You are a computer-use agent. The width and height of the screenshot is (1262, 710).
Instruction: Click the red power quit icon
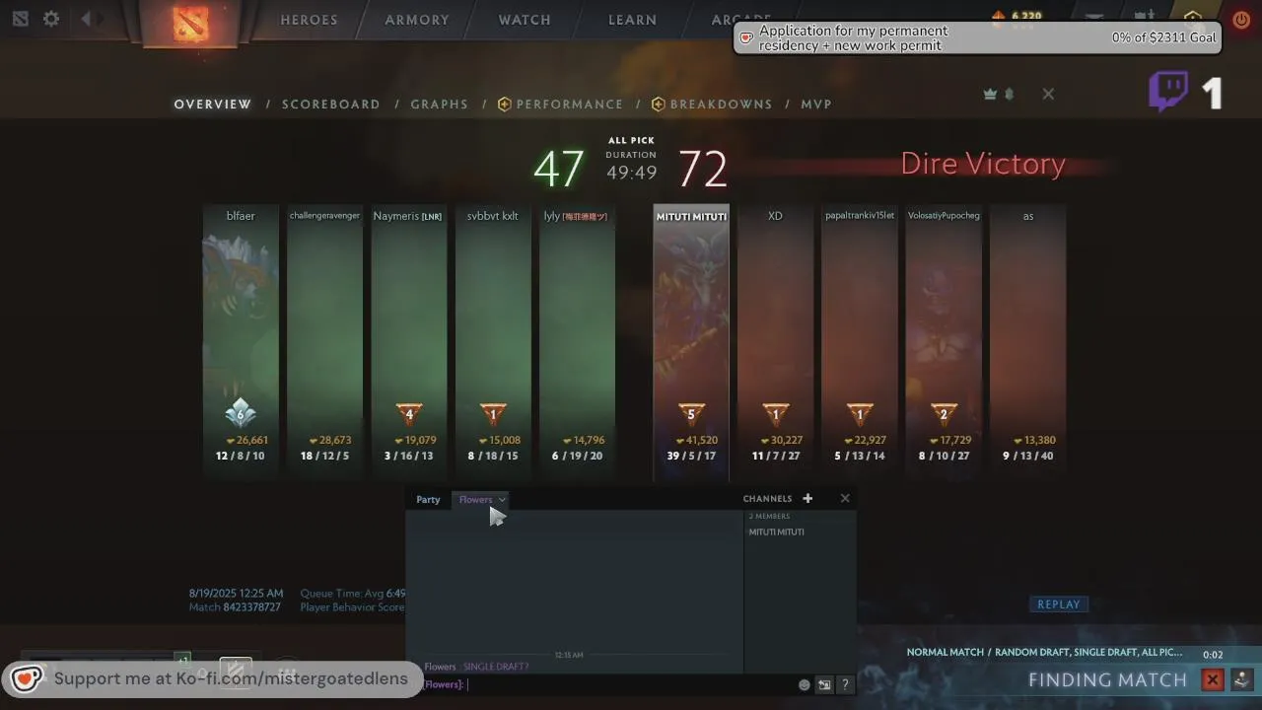1241,19
